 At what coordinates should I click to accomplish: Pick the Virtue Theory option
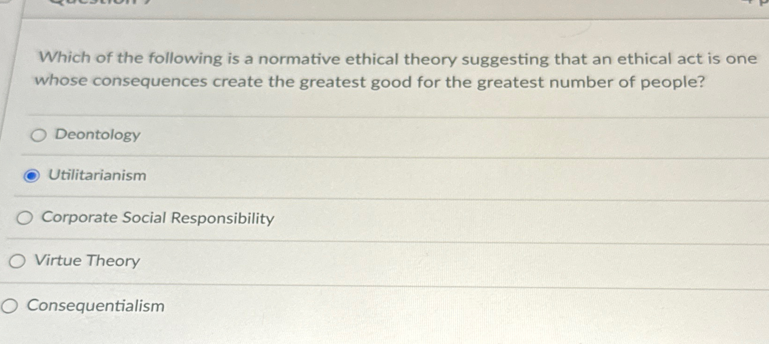pos(16,261)
